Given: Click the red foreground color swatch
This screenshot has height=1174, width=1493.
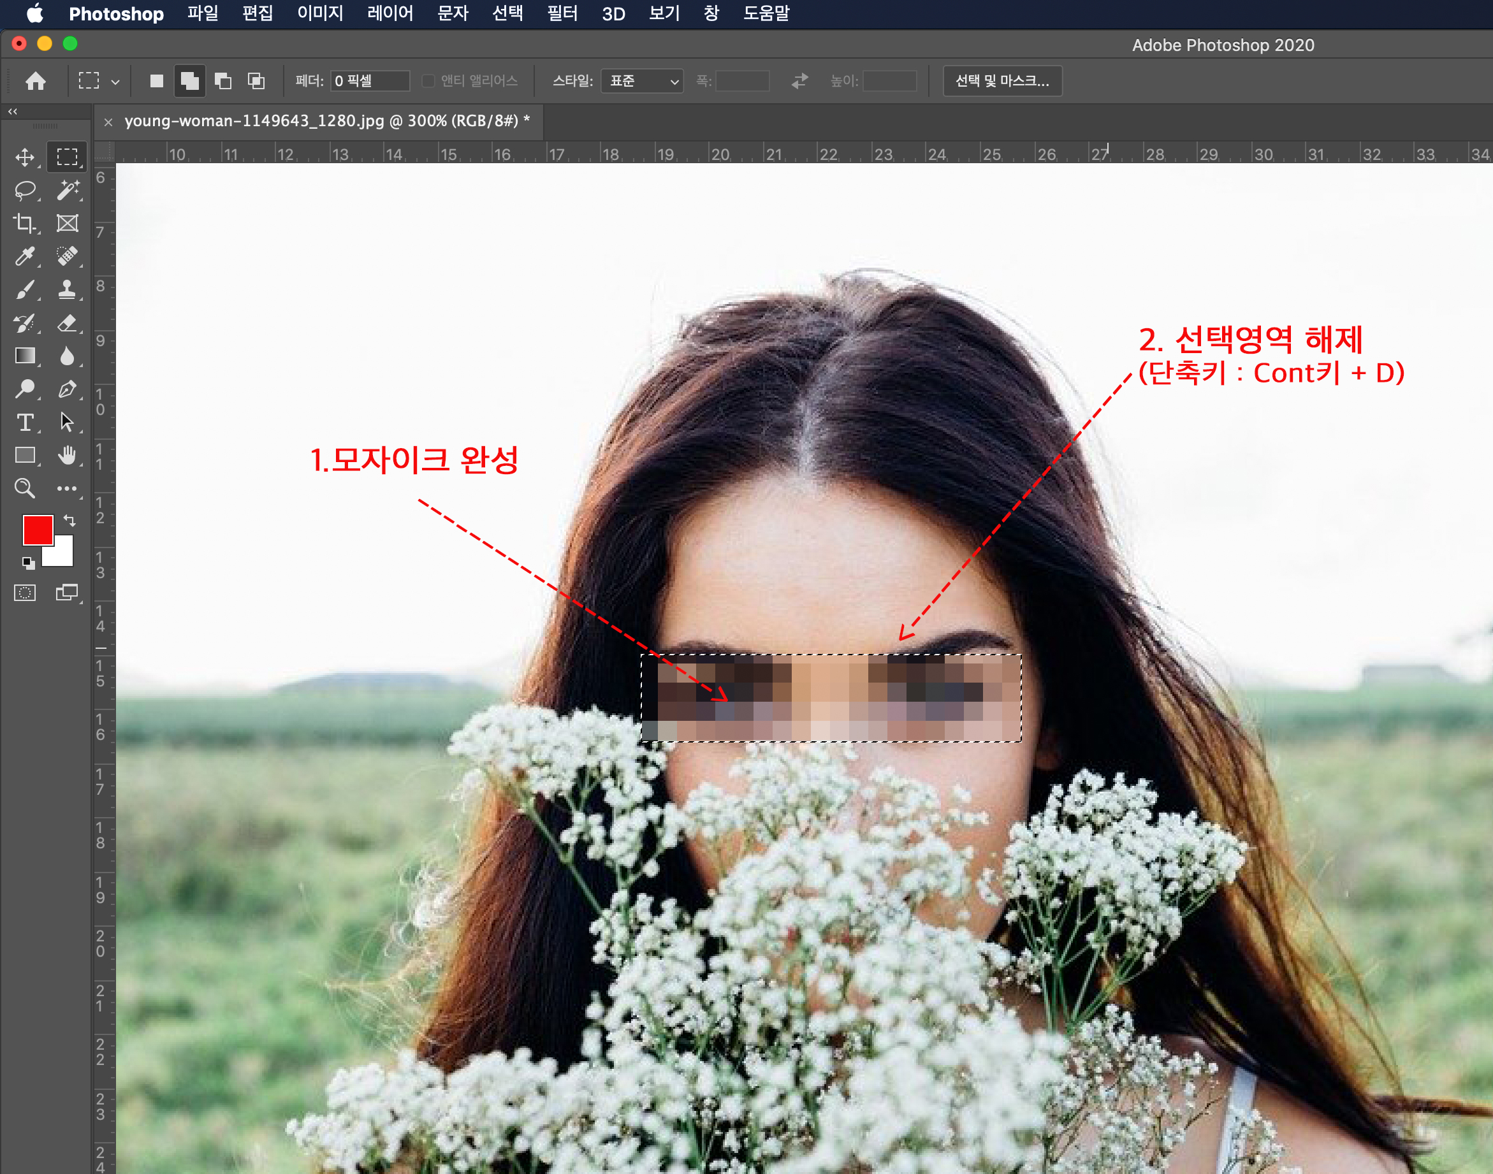Looking at the screenshot, I should [x=37, y=529].
